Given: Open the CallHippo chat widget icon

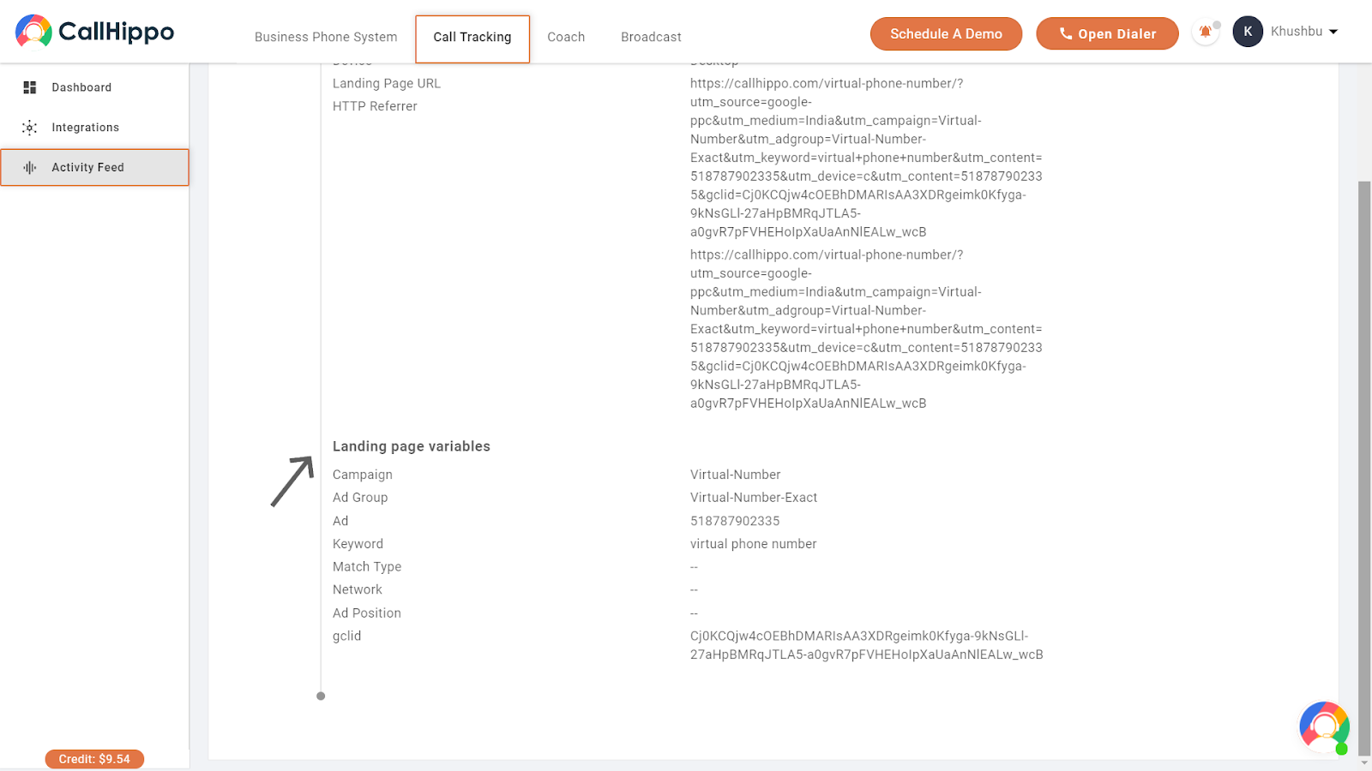Looking at the screenshot, I should tap(1324, 727).
